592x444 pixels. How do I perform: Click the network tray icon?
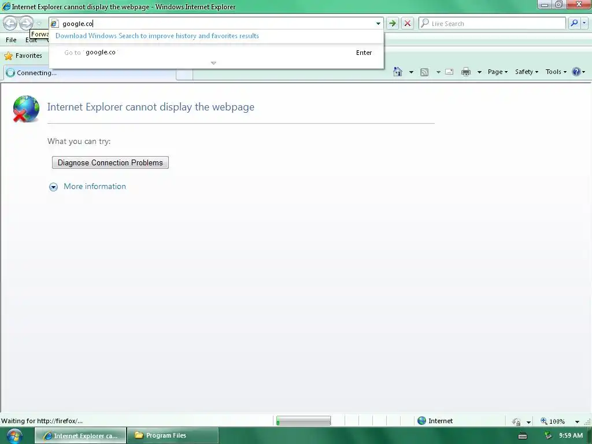click(x=548, y=436)
